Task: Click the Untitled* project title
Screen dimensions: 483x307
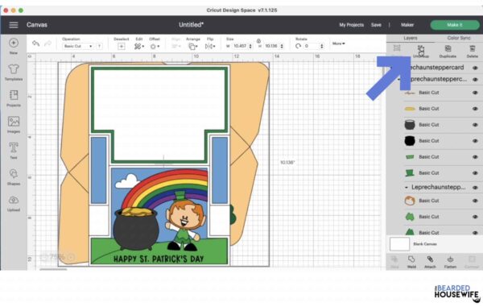Action: click(x=192, y=25)
